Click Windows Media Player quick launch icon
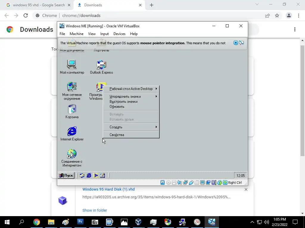The image size is (305, 228). pos(96,175)
